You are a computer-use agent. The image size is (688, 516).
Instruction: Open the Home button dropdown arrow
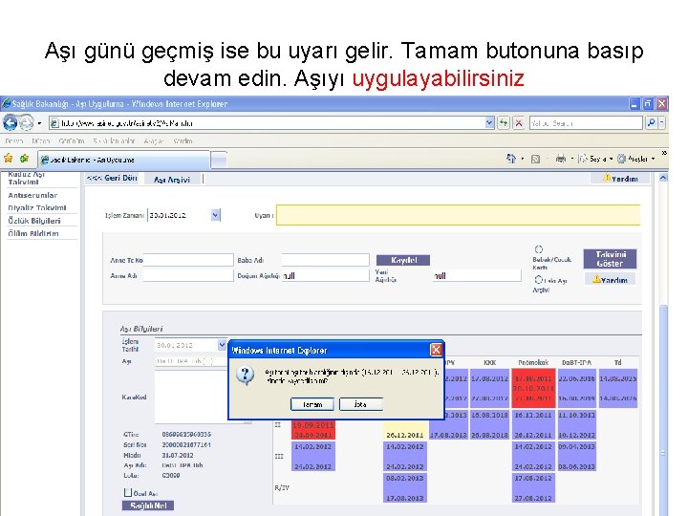click(523, 159)
